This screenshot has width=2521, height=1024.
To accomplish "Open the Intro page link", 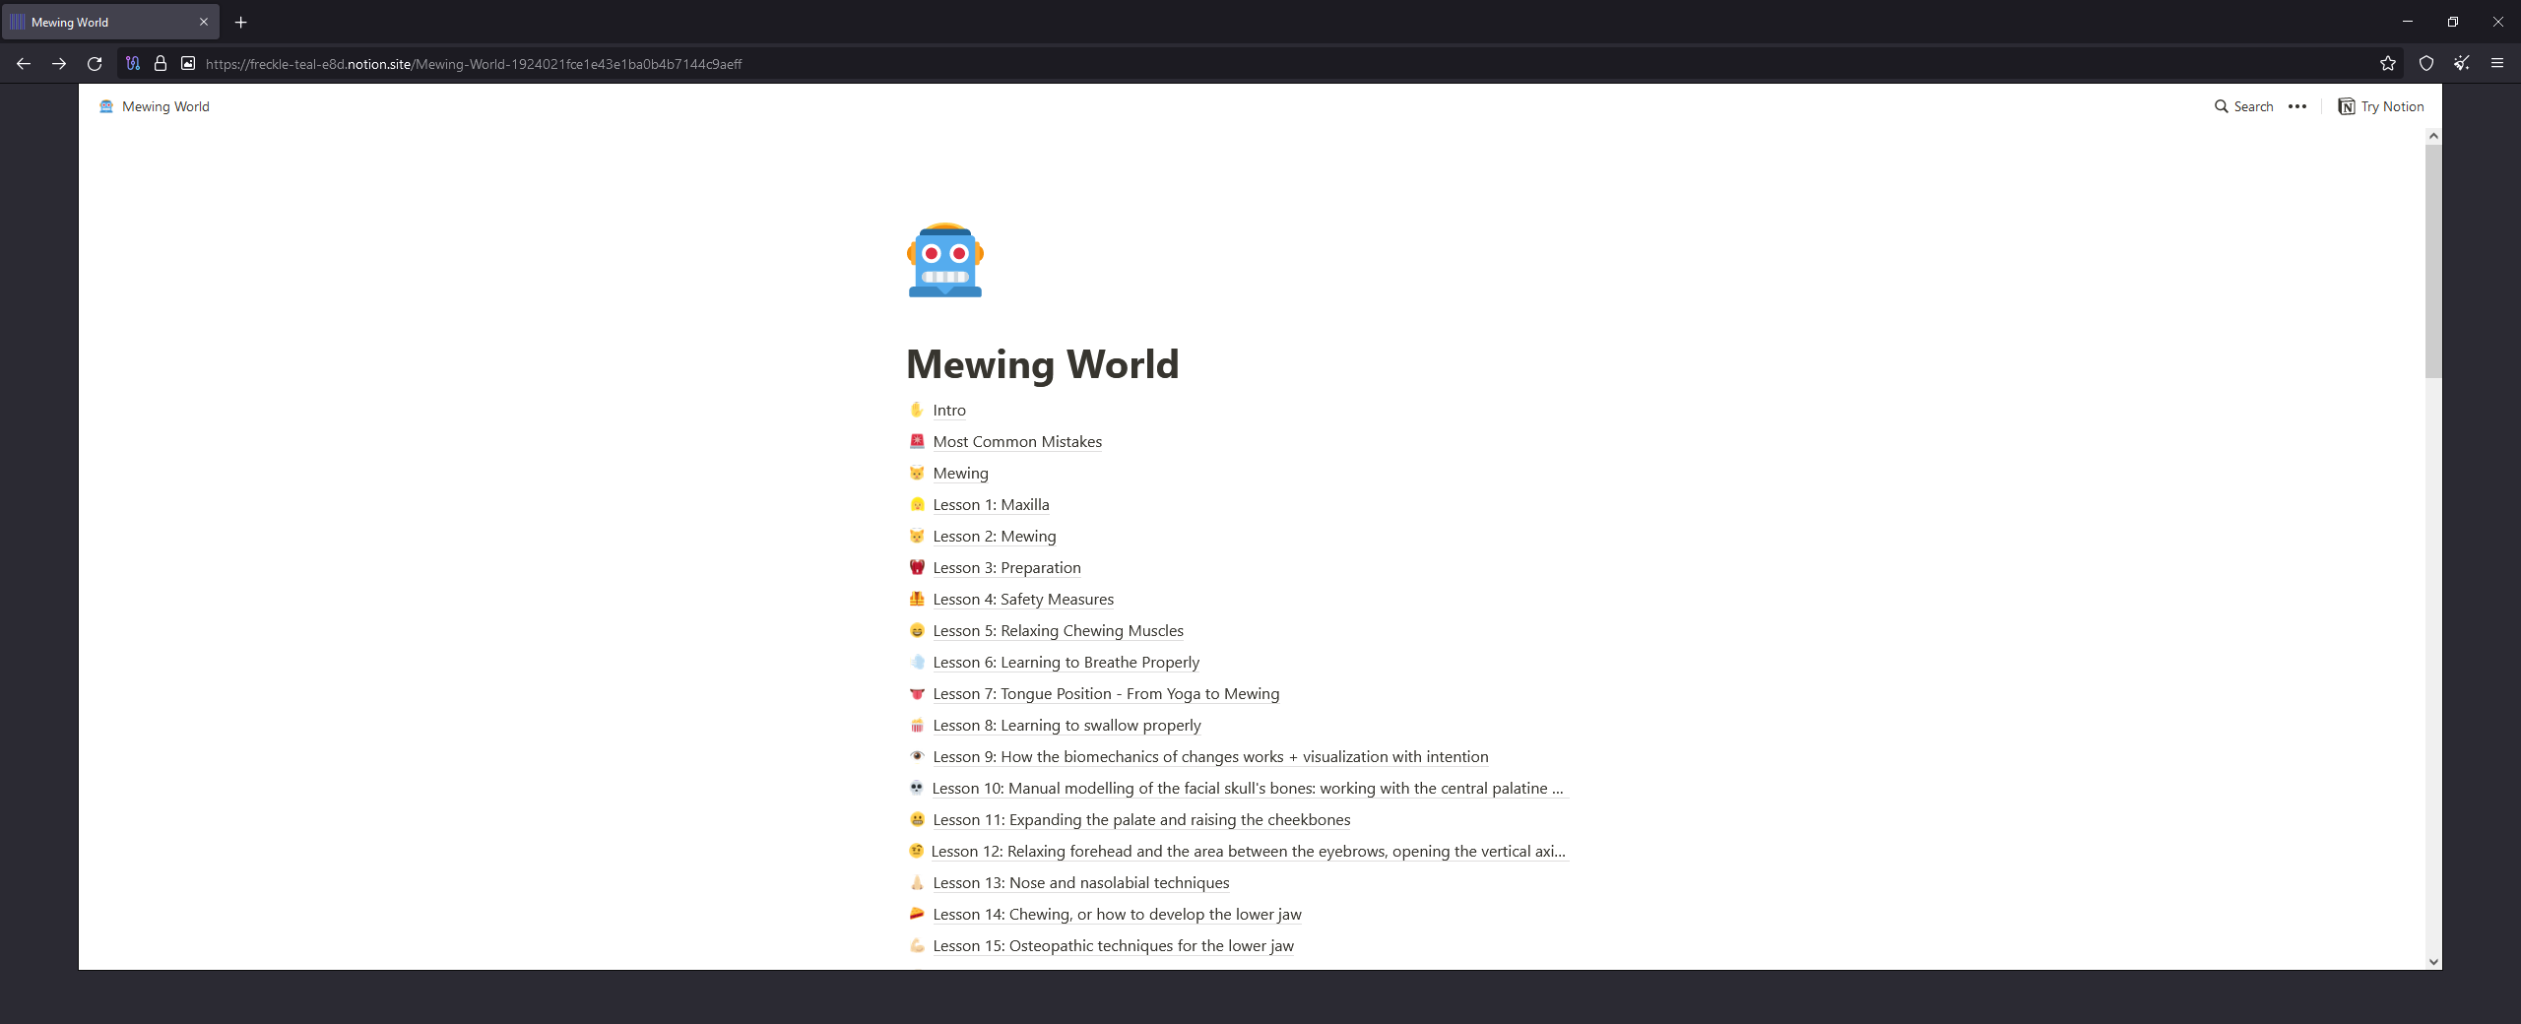I will pyautogui.click(x=948, y=411).
